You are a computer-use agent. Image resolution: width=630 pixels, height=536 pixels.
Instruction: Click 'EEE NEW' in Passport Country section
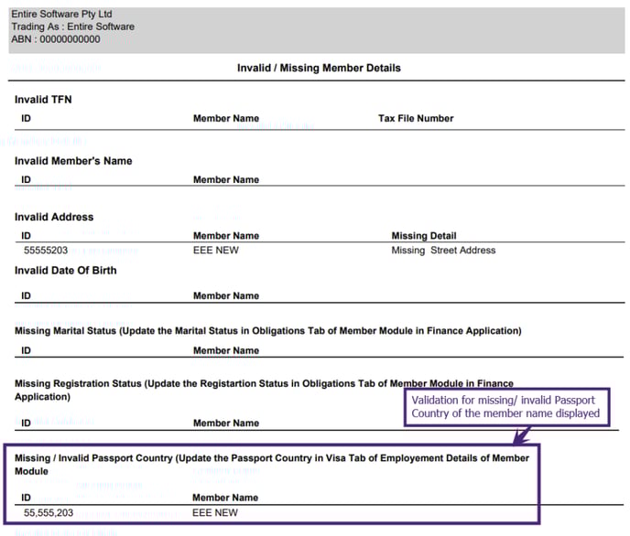[x=215, y=513]
